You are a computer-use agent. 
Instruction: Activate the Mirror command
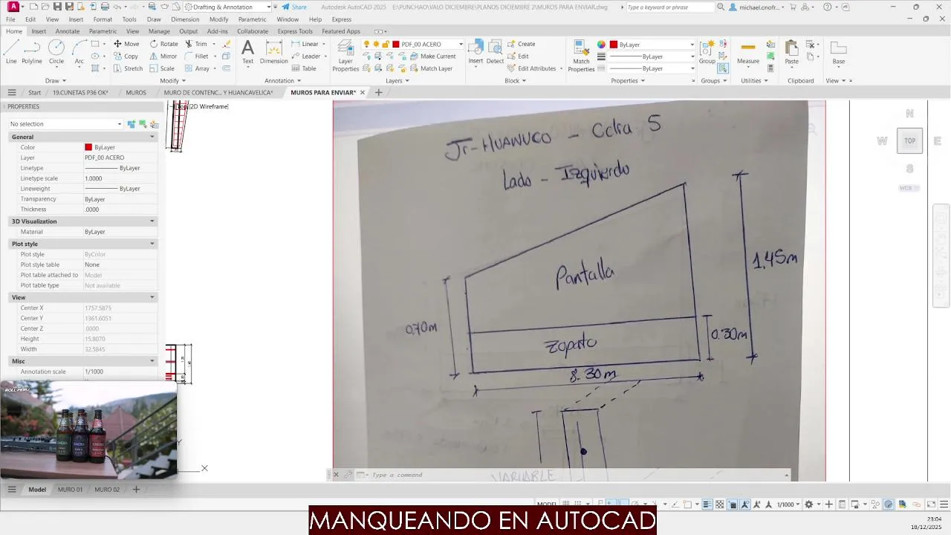(163, 56)
